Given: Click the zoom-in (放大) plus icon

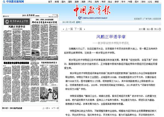Looking at the screenshot, I should pos(143,28).
